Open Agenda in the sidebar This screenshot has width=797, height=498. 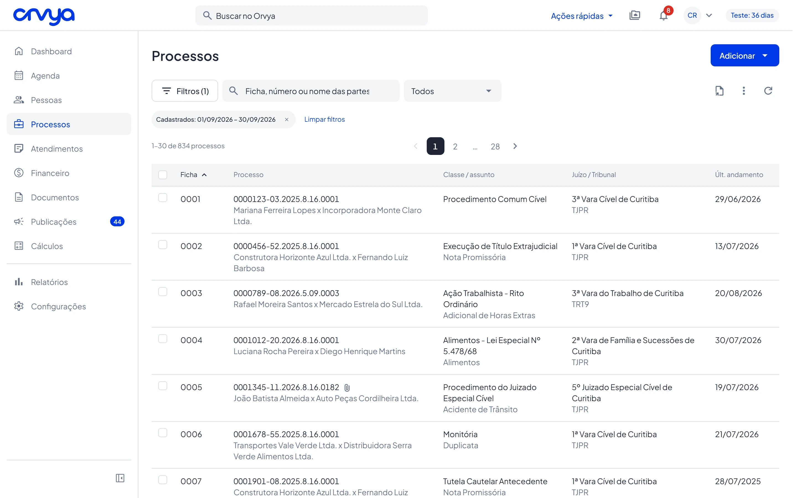(69, 76)
